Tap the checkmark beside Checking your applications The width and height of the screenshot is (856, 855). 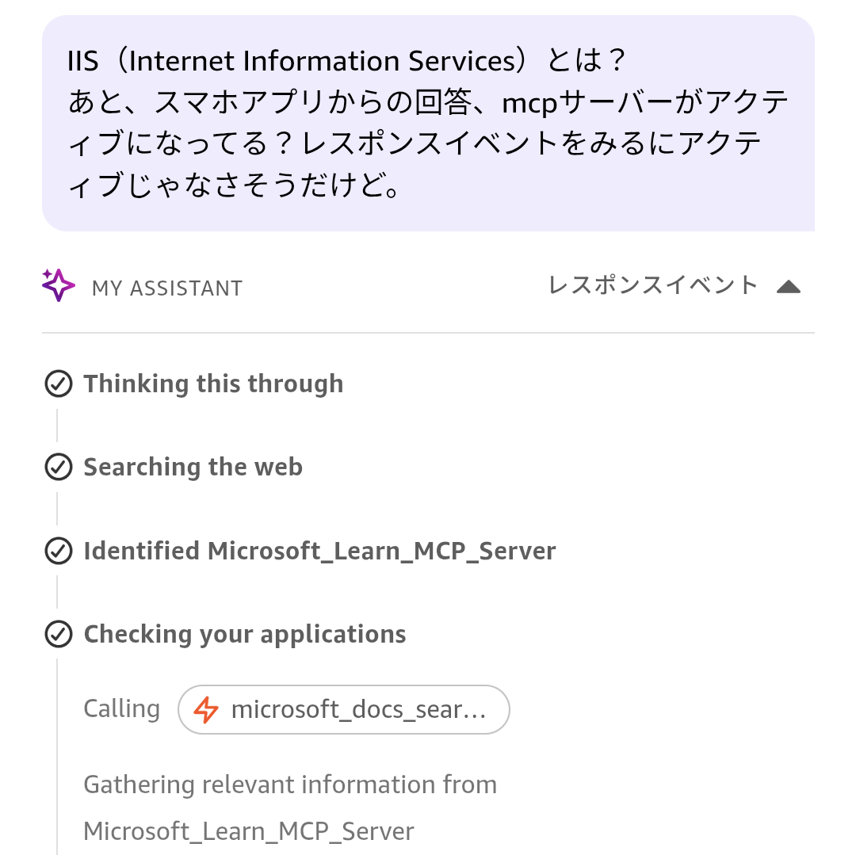point(58,635)
